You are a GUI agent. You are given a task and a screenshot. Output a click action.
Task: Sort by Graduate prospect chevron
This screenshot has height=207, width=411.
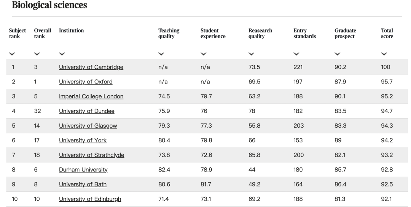(x=337, y=54)
